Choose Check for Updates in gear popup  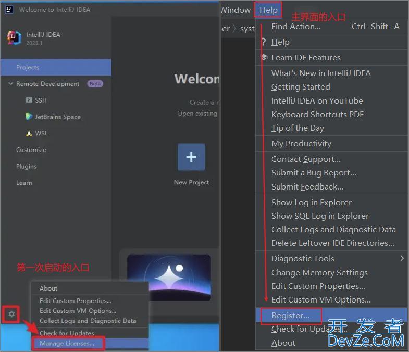point(90,333)
